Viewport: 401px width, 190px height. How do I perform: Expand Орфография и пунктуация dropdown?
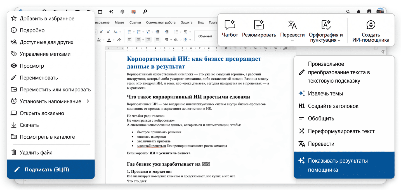339,41
